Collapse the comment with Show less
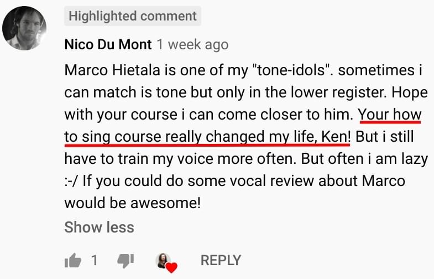 point(99,227)
